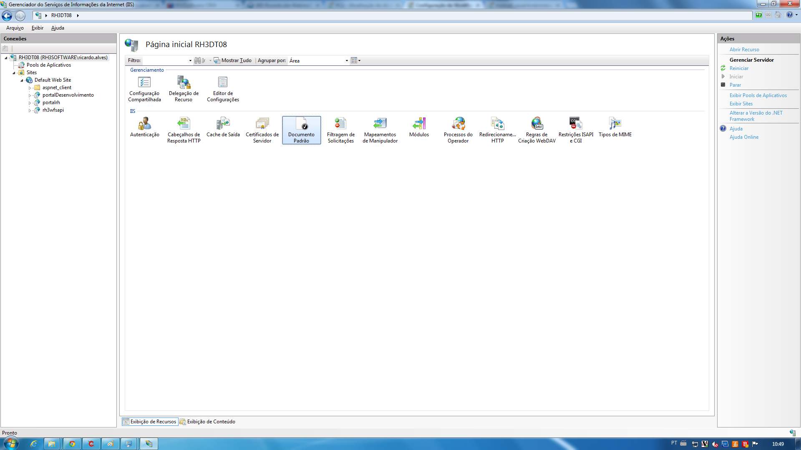Click the green refresh icon in address bar
This screenshot has width=801, height=450.
point(759,15)
